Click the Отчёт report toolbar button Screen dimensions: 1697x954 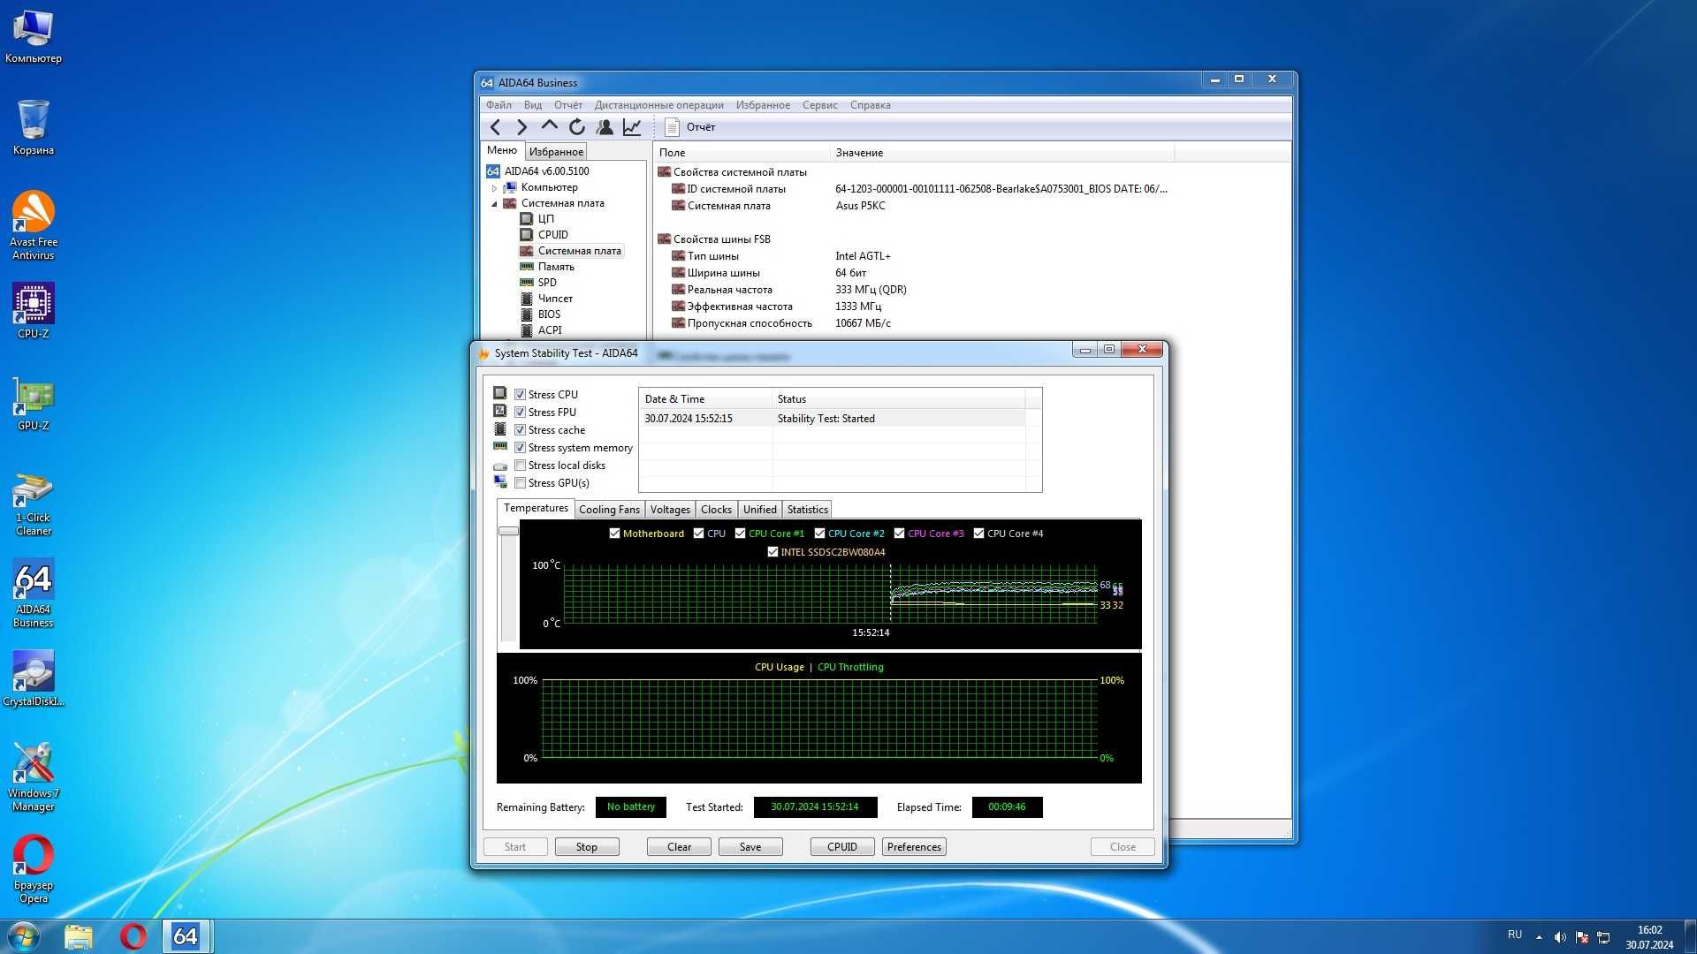point(690,127)
